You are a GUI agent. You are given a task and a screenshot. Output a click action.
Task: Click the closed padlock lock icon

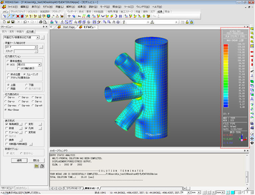click(x=192, y=22)
